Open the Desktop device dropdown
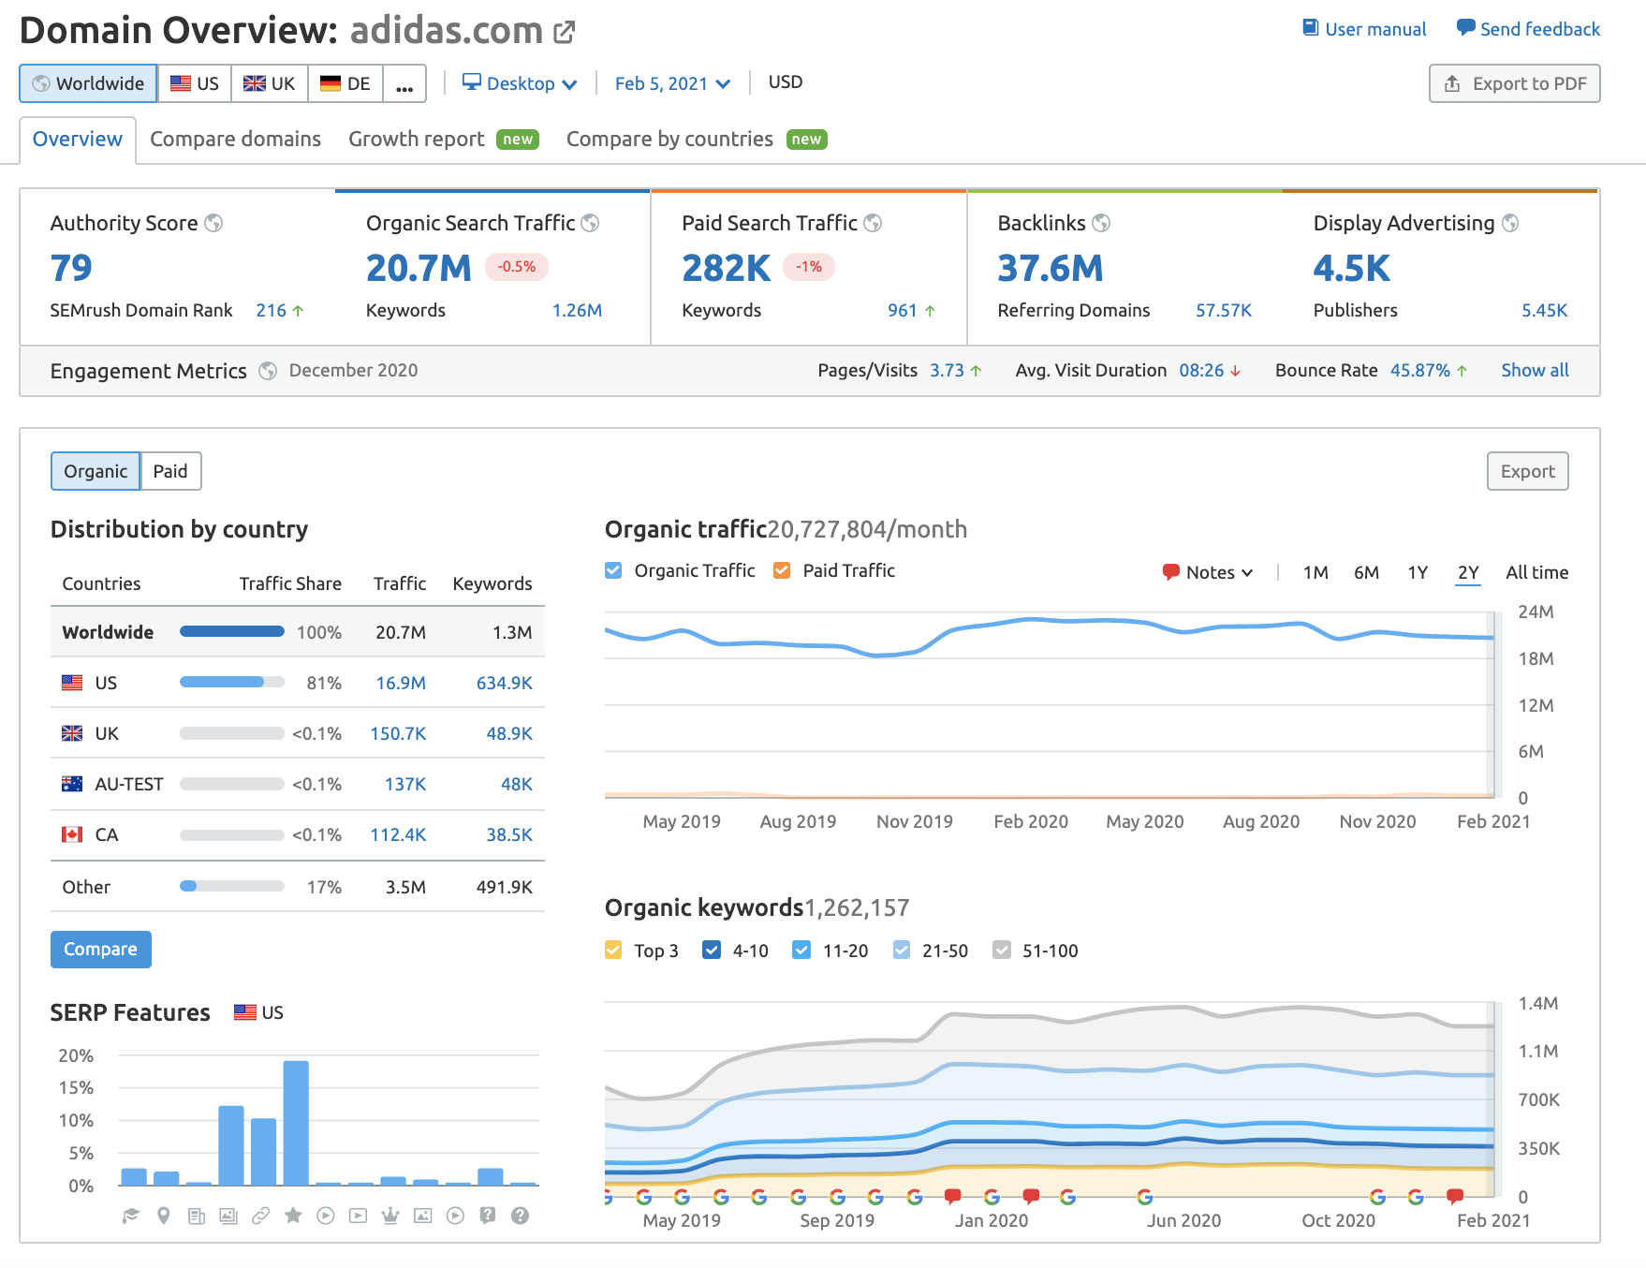Screen dimensions: 1646x1268 [x=520, y=83]
